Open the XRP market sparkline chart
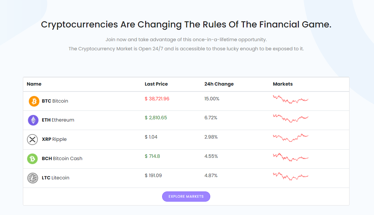This screenshot has width=374, height=215. click(291, 138)
